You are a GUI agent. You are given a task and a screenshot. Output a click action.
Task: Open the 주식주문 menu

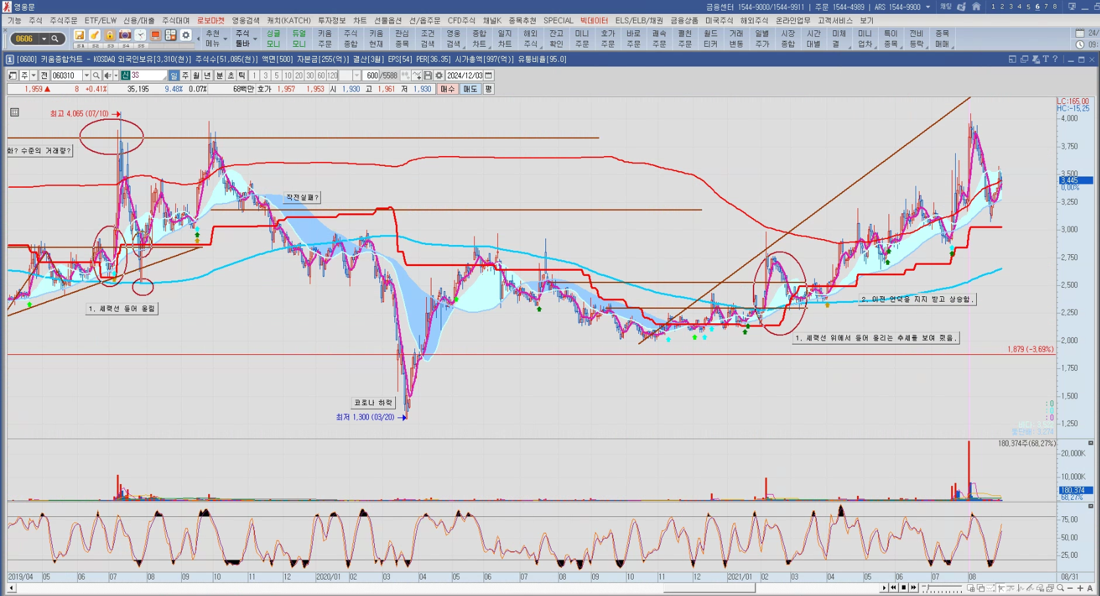point(63,20)
